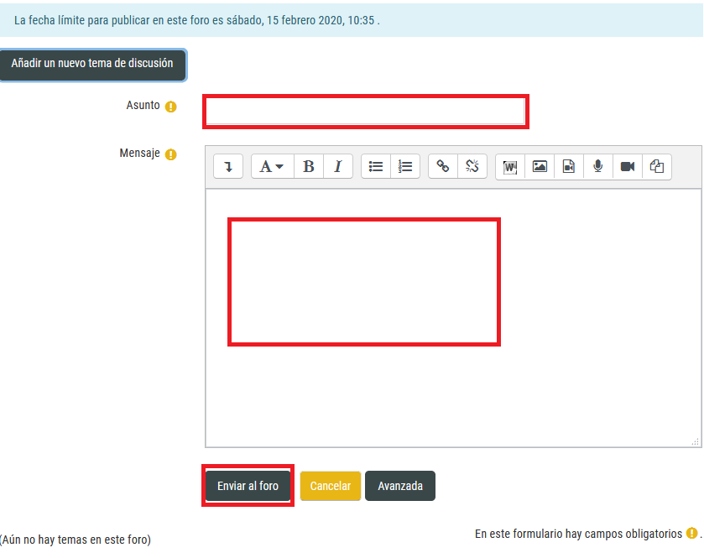Open the Avanzada advanced options button
This screenshot has width=704, height=558.
click(x=400, y=486)
